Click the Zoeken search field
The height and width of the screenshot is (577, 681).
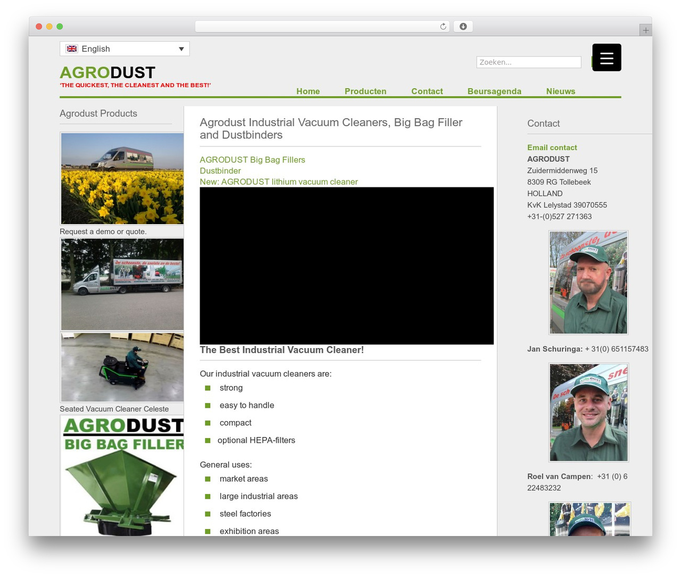pyautogui.click(x=529, y=62)
